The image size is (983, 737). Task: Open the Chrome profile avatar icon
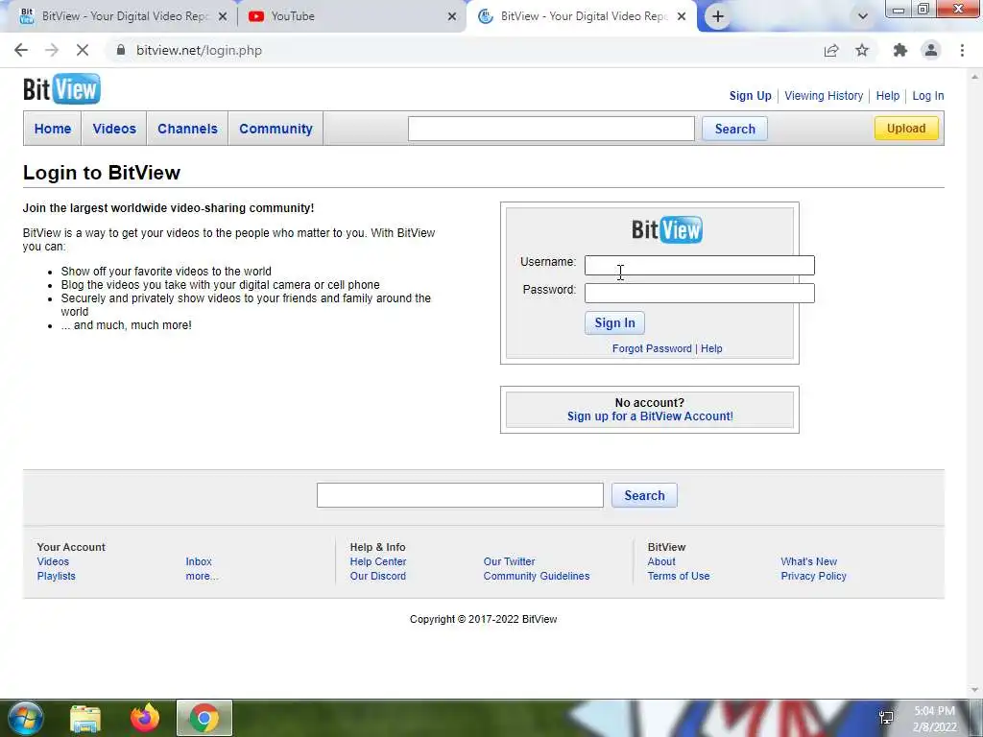[x=931, y=50]
